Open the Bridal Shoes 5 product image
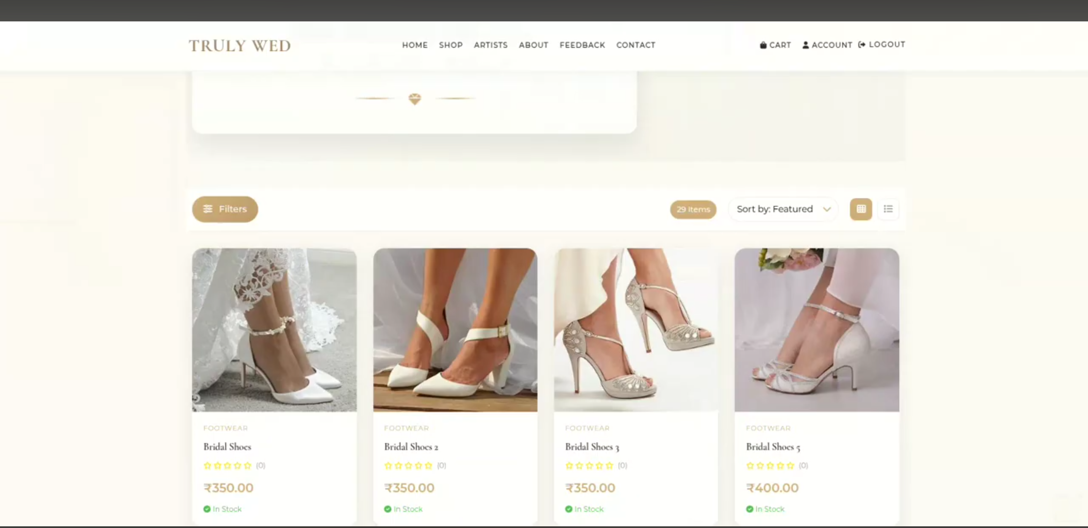The width and height of the screenshot is (1088, 528). [817, 330]
